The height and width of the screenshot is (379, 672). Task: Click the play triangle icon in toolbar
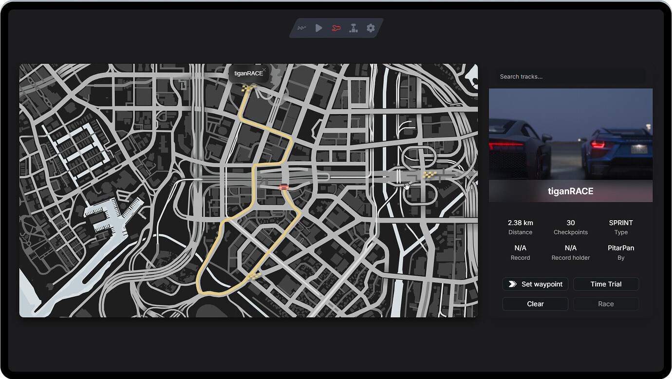319,28
